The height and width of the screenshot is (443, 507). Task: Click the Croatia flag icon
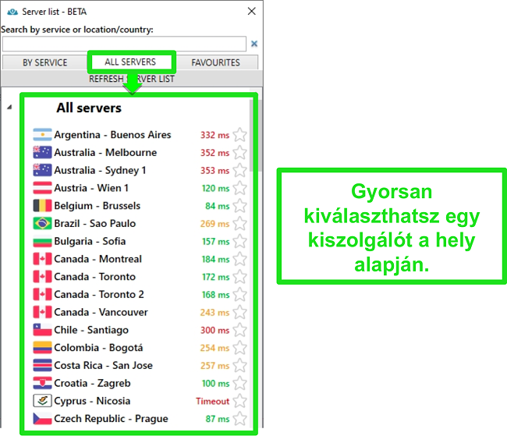pos(42,383)
